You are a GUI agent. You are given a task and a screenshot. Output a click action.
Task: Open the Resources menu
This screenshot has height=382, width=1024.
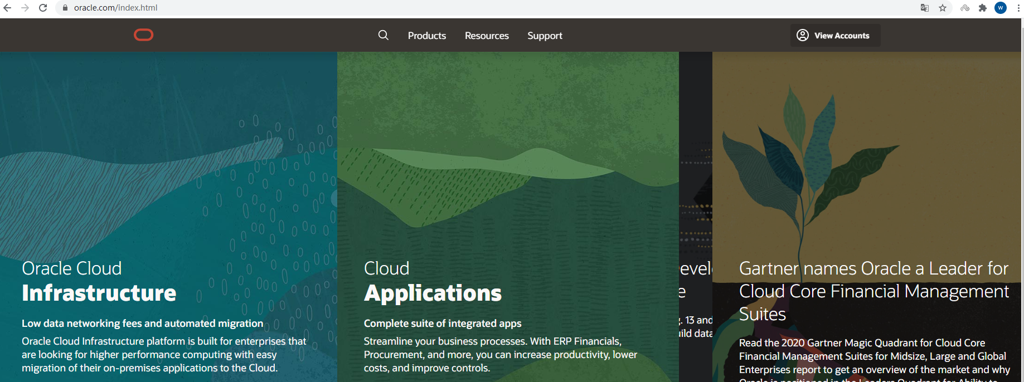click(487, 36)
